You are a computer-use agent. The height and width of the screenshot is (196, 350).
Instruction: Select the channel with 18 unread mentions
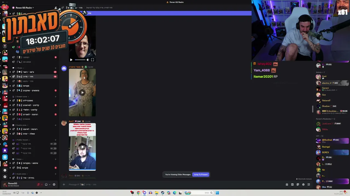coord(34,77)
